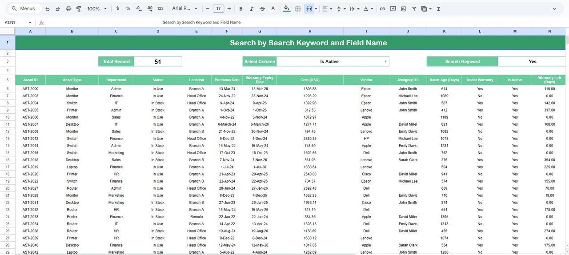Open text wrapping dropdown
Viewport: 569px width, 255px height.
(x=354, y=9)
